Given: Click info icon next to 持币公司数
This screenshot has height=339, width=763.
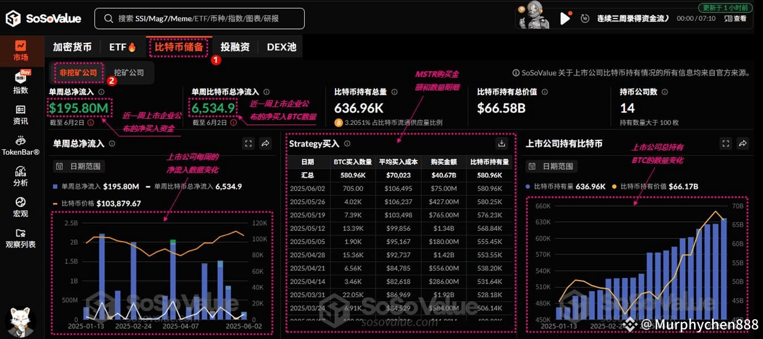Looking at the screenshot, I should [x=663, y=92].
